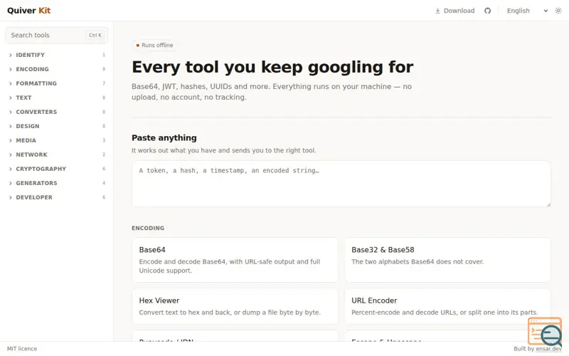Click the MIT licence footer text
Screen dimensions: 569x356
pyautogui.click(x=22, y=349)
